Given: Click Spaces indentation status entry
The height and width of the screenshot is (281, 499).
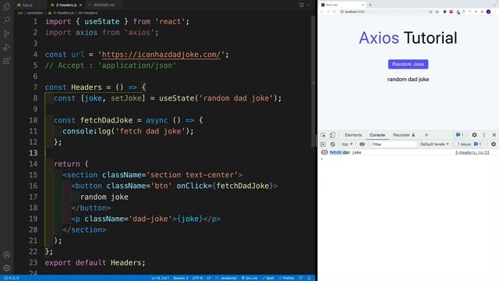Looking at the screenshot, I should point(180,278).
